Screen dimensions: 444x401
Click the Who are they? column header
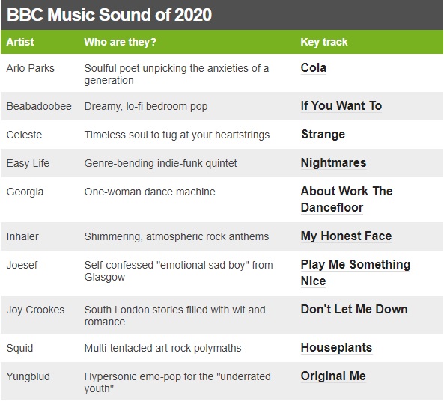coord(121,42)
